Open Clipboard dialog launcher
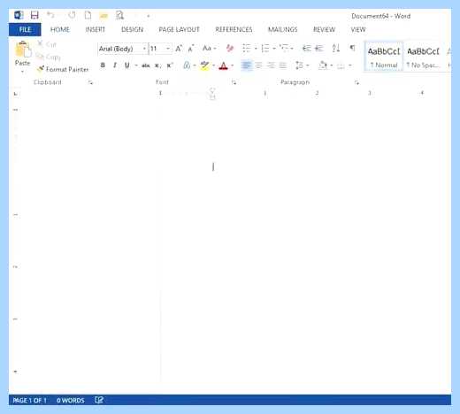 (90, 82)
